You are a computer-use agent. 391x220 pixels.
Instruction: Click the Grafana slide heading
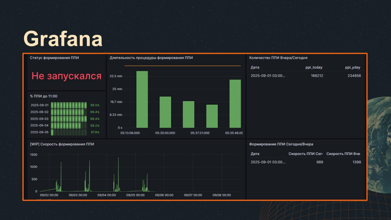coord(63,39)
